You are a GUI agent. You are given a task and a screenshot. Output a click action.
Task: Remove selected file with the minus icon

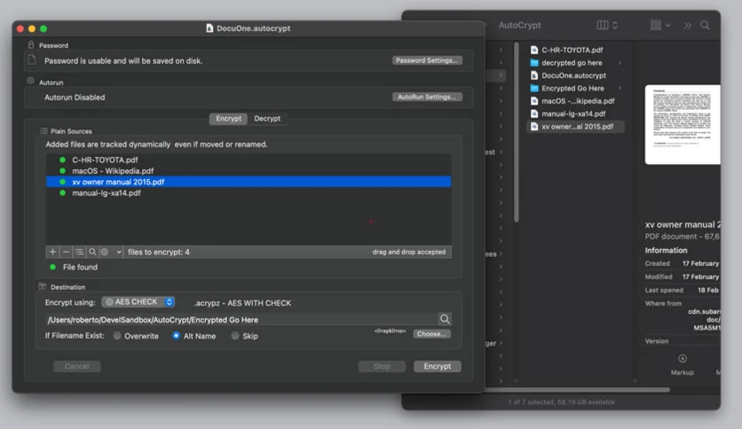click(67, 253)
